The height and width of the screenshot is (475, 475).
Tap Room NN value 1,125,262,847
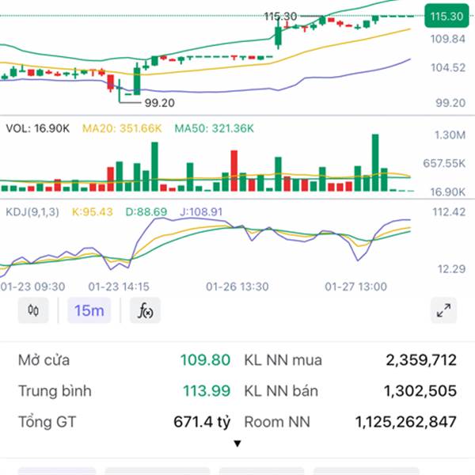click(x=406, y=422)
